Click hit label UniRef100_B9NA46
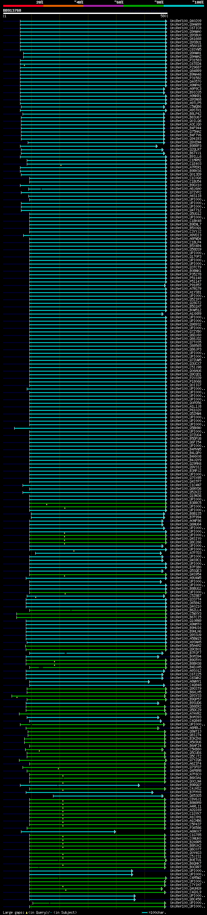Image resolution: width=207 pixels, height=915 pixels. (x=186, y=75)
